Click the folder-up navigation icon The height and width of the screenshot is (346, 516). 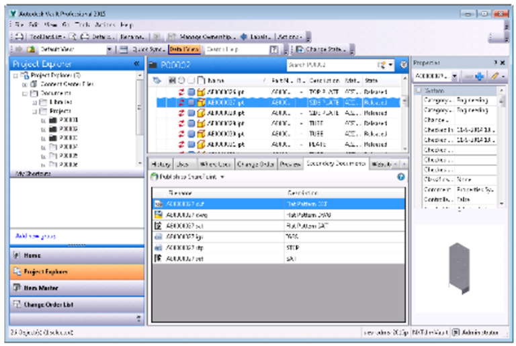[x=32, y=50]
